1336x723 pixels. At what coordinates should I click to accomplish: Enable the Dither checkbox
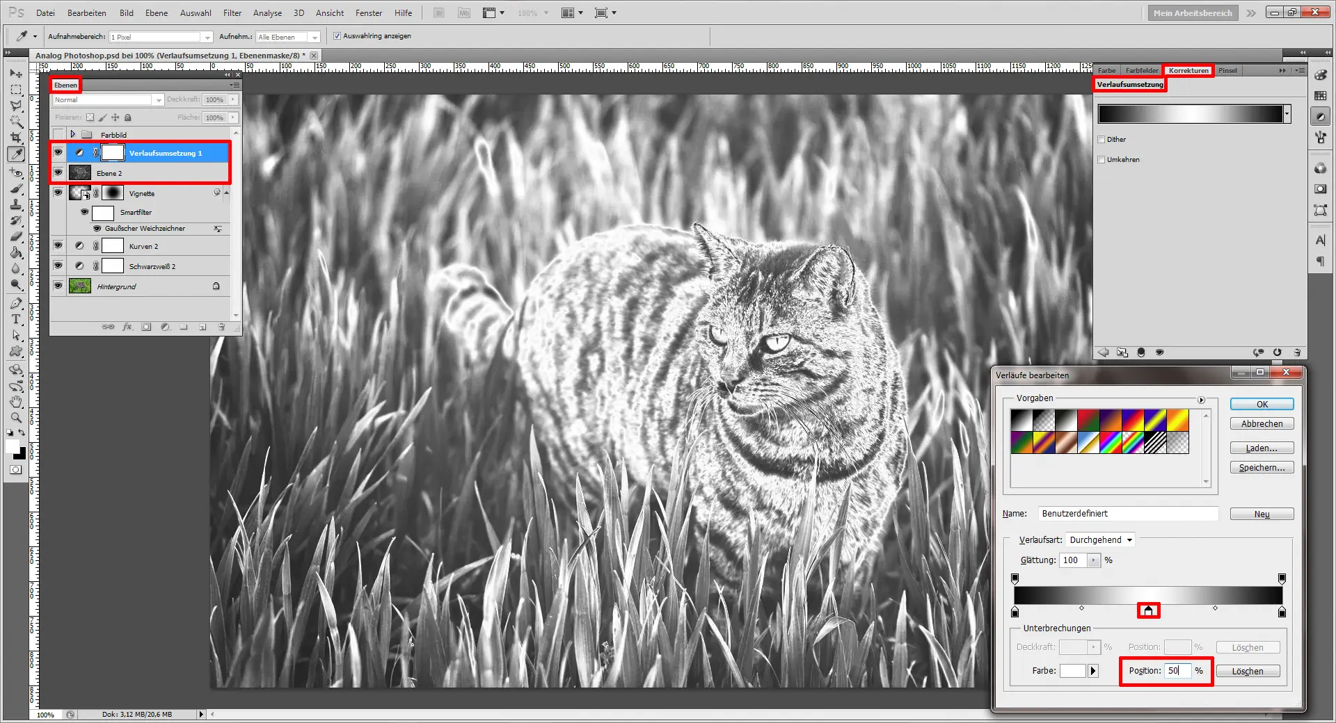(1103, 139)
